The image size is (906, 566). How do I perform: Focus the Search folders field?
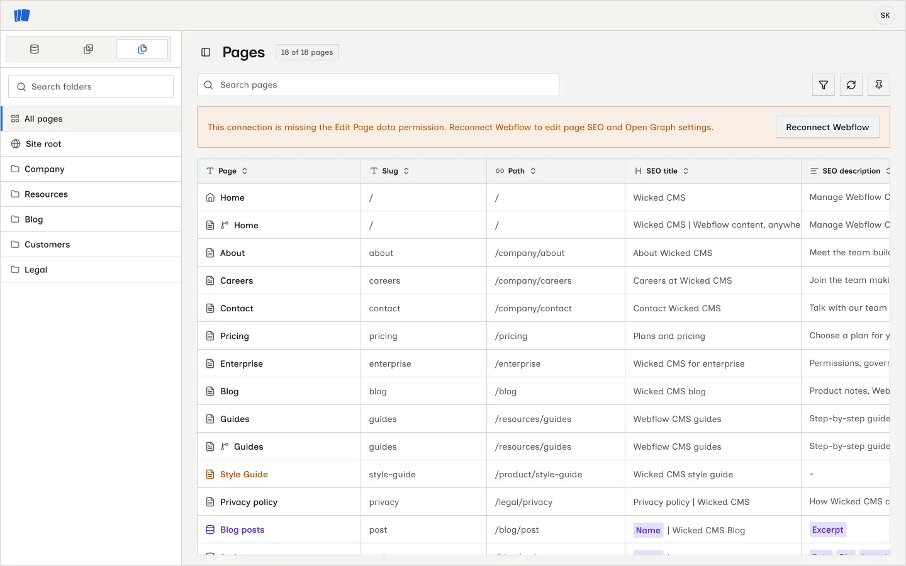pos(91,87)
